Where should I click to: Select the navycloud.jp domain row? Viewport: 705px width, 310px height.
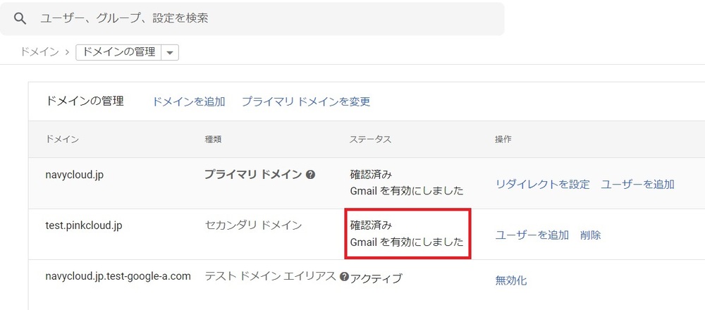point(75,175)
